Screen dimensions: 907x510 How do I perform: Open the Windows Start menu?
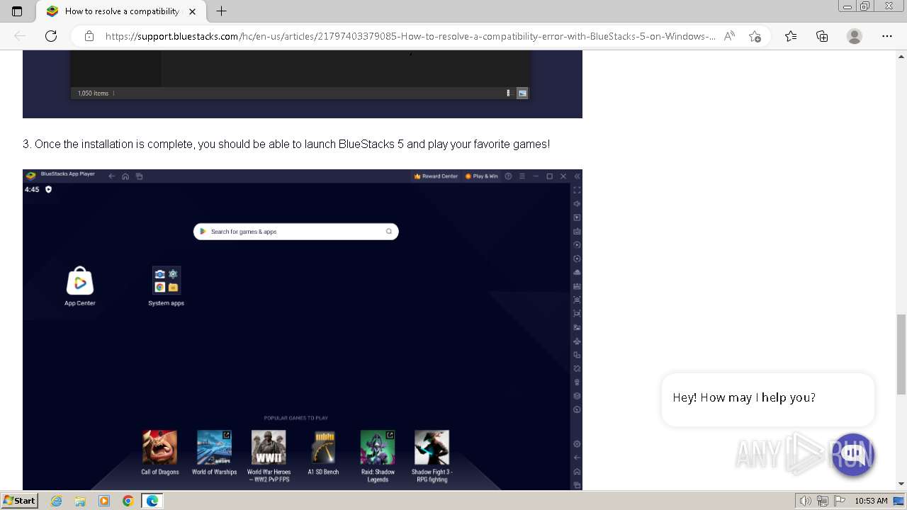pyautogui.click(x=19, y=501)
